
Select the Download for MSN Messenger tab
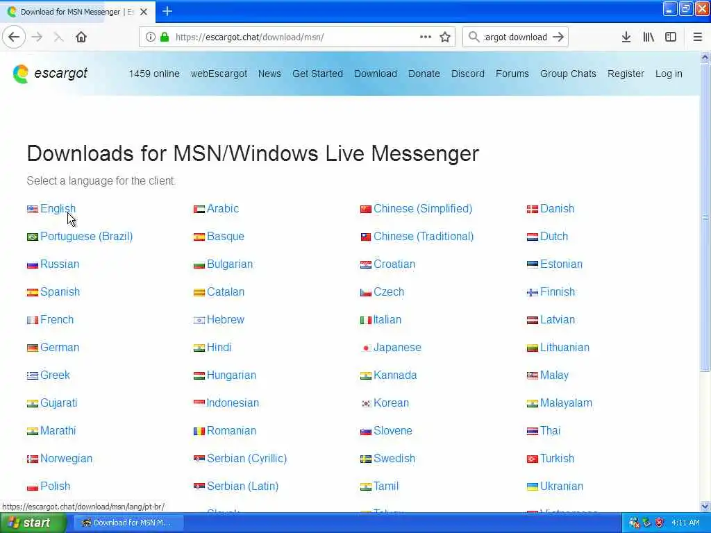click(x=77, y=12)
